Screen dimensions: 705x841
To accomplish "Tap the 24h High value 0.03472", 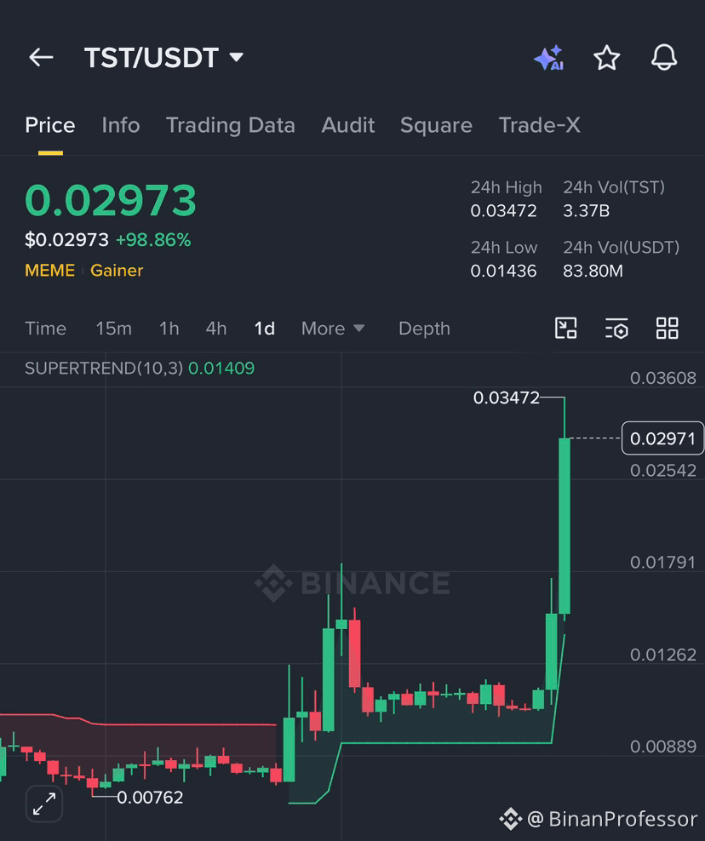I will point(503,211).
